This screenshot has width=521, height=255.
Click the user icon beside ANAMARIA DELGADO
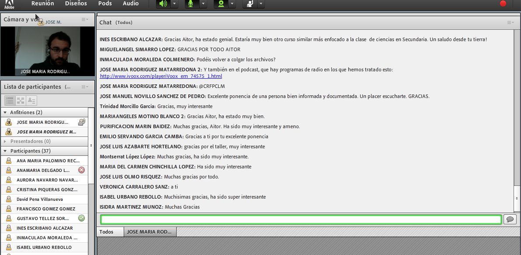[x=9, y=170]
